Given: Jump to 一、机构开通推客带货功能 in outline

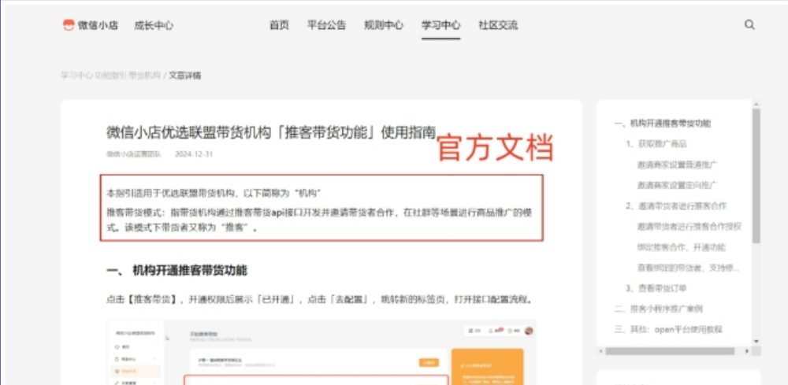Looking at the screenshot, I should pos(663,123).
